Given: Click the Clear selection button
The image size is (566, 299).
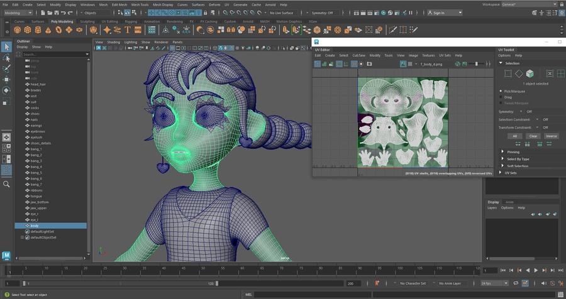Looking at the screenshot, I should [533, 136].
